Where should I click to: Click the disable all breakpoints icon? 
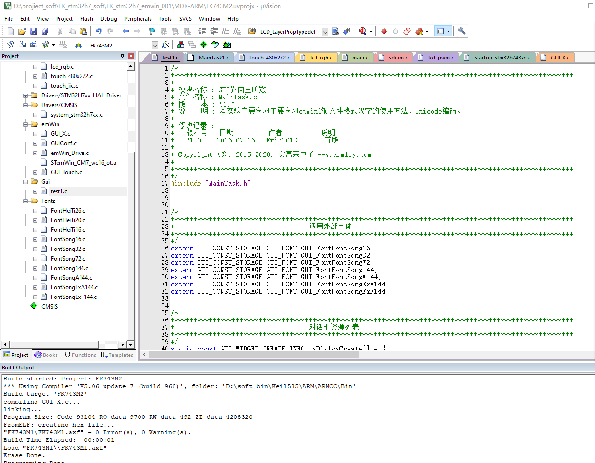pos(407,31)
